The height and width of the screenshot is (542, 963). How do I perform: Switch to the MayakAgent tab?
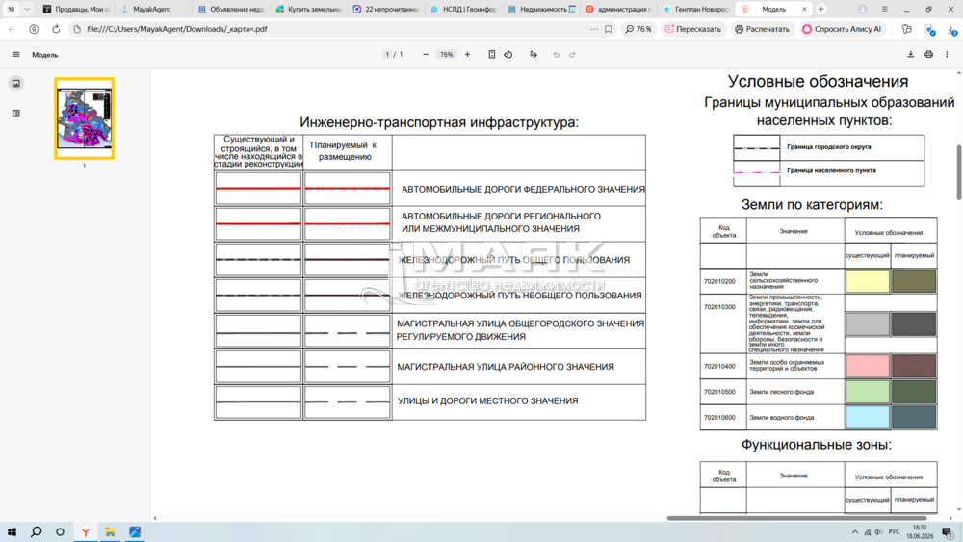(153, 10)
